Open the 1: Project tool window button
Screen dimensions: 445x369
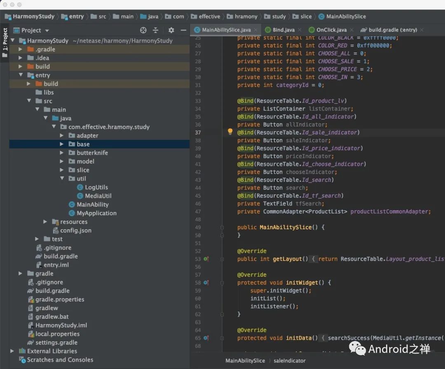click(5, 42)
